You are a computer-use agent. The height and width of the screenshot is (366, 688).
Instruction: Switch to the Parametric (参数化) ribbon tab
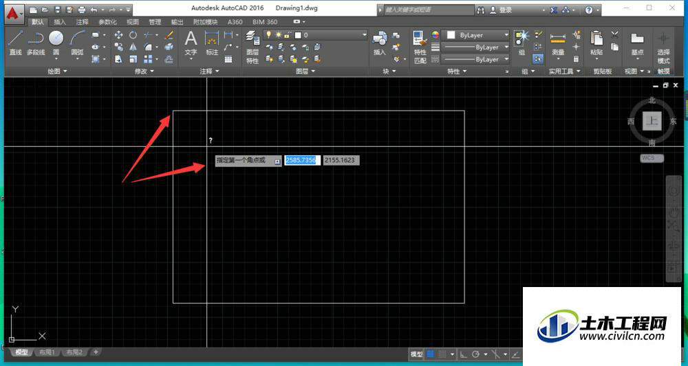(107, 22)
